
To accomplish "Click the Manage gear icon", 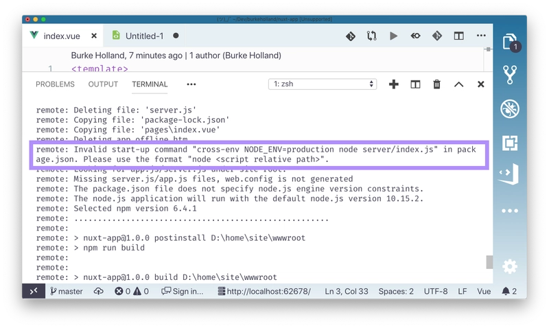I will tap(509, 266).
